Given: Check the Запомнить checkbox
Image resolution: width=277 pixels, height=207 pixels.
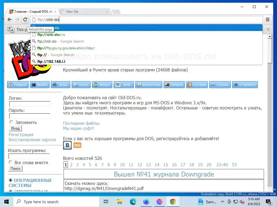Looking at the screenshot, I should 11,122.
